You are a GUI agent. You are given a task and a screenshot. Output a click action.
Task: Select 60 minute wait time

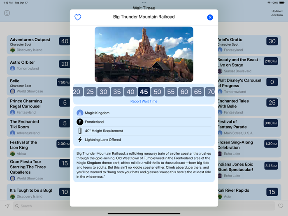point(184,92)
